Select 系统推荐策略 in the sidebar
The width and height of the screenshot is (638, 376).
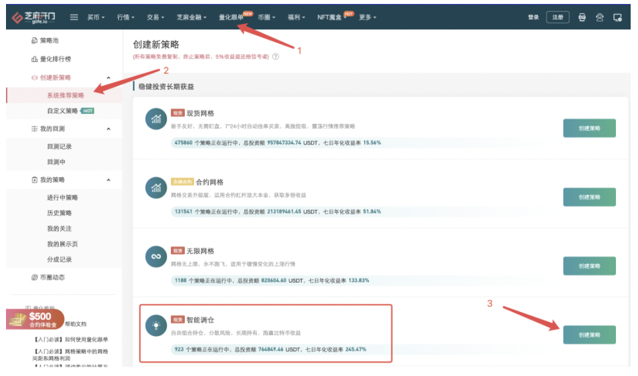65,95
